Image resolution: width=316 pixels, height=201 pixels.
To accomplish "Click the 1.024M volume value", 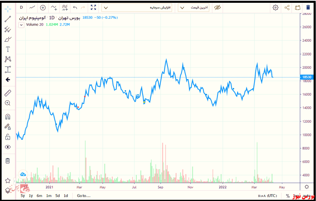I will click(52, 24).
